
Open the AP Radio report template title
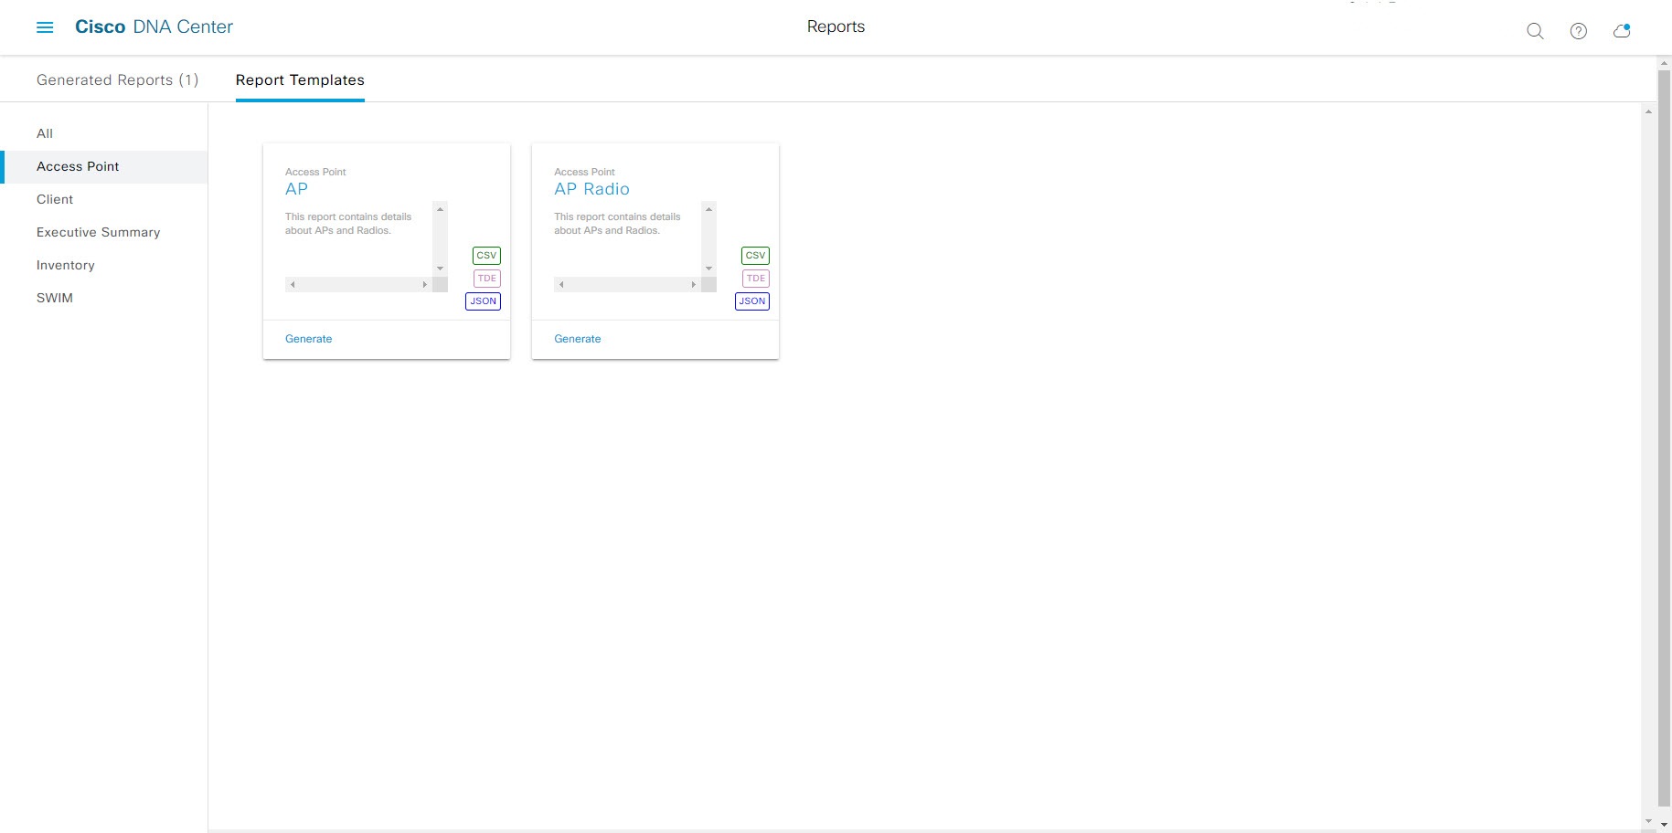point(591,189)
